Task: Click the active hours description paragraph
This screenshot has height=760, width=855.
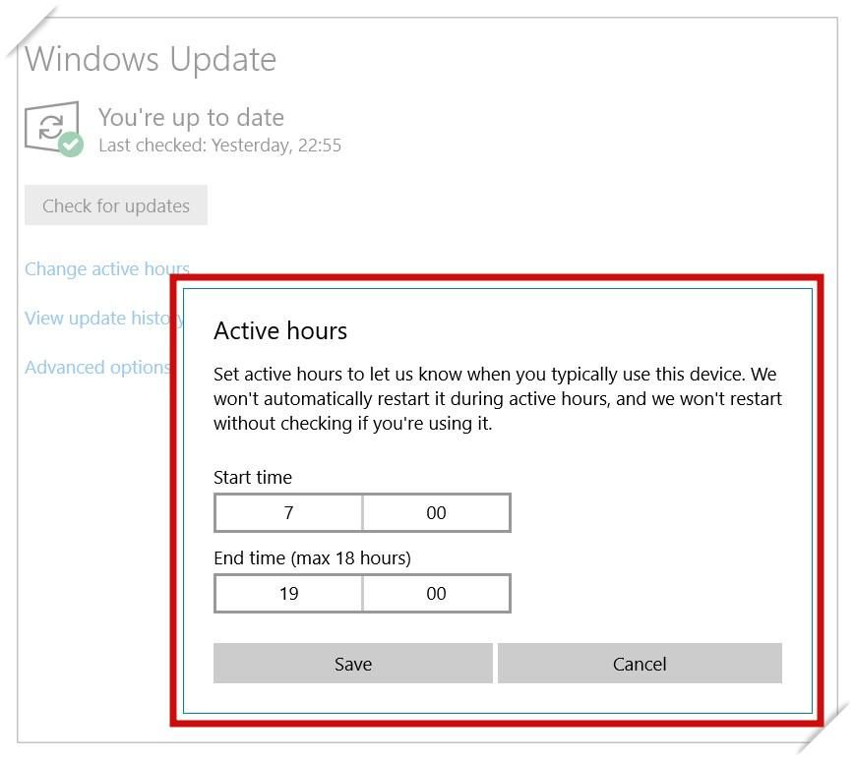Action: [497, 399]
